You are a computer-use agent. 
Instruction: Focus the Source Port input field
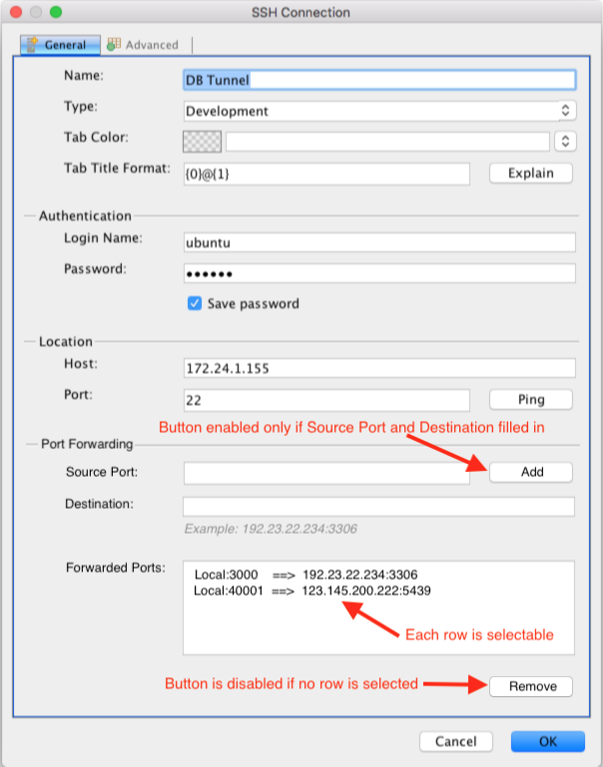click(326, 473)
